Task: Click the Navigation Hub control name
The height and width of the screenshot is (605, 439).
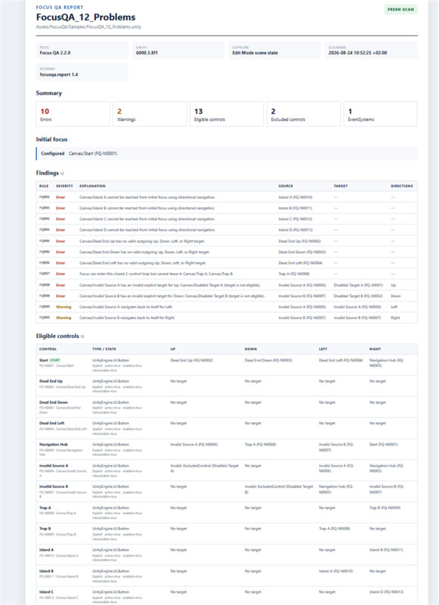Action: click(53, 445)
